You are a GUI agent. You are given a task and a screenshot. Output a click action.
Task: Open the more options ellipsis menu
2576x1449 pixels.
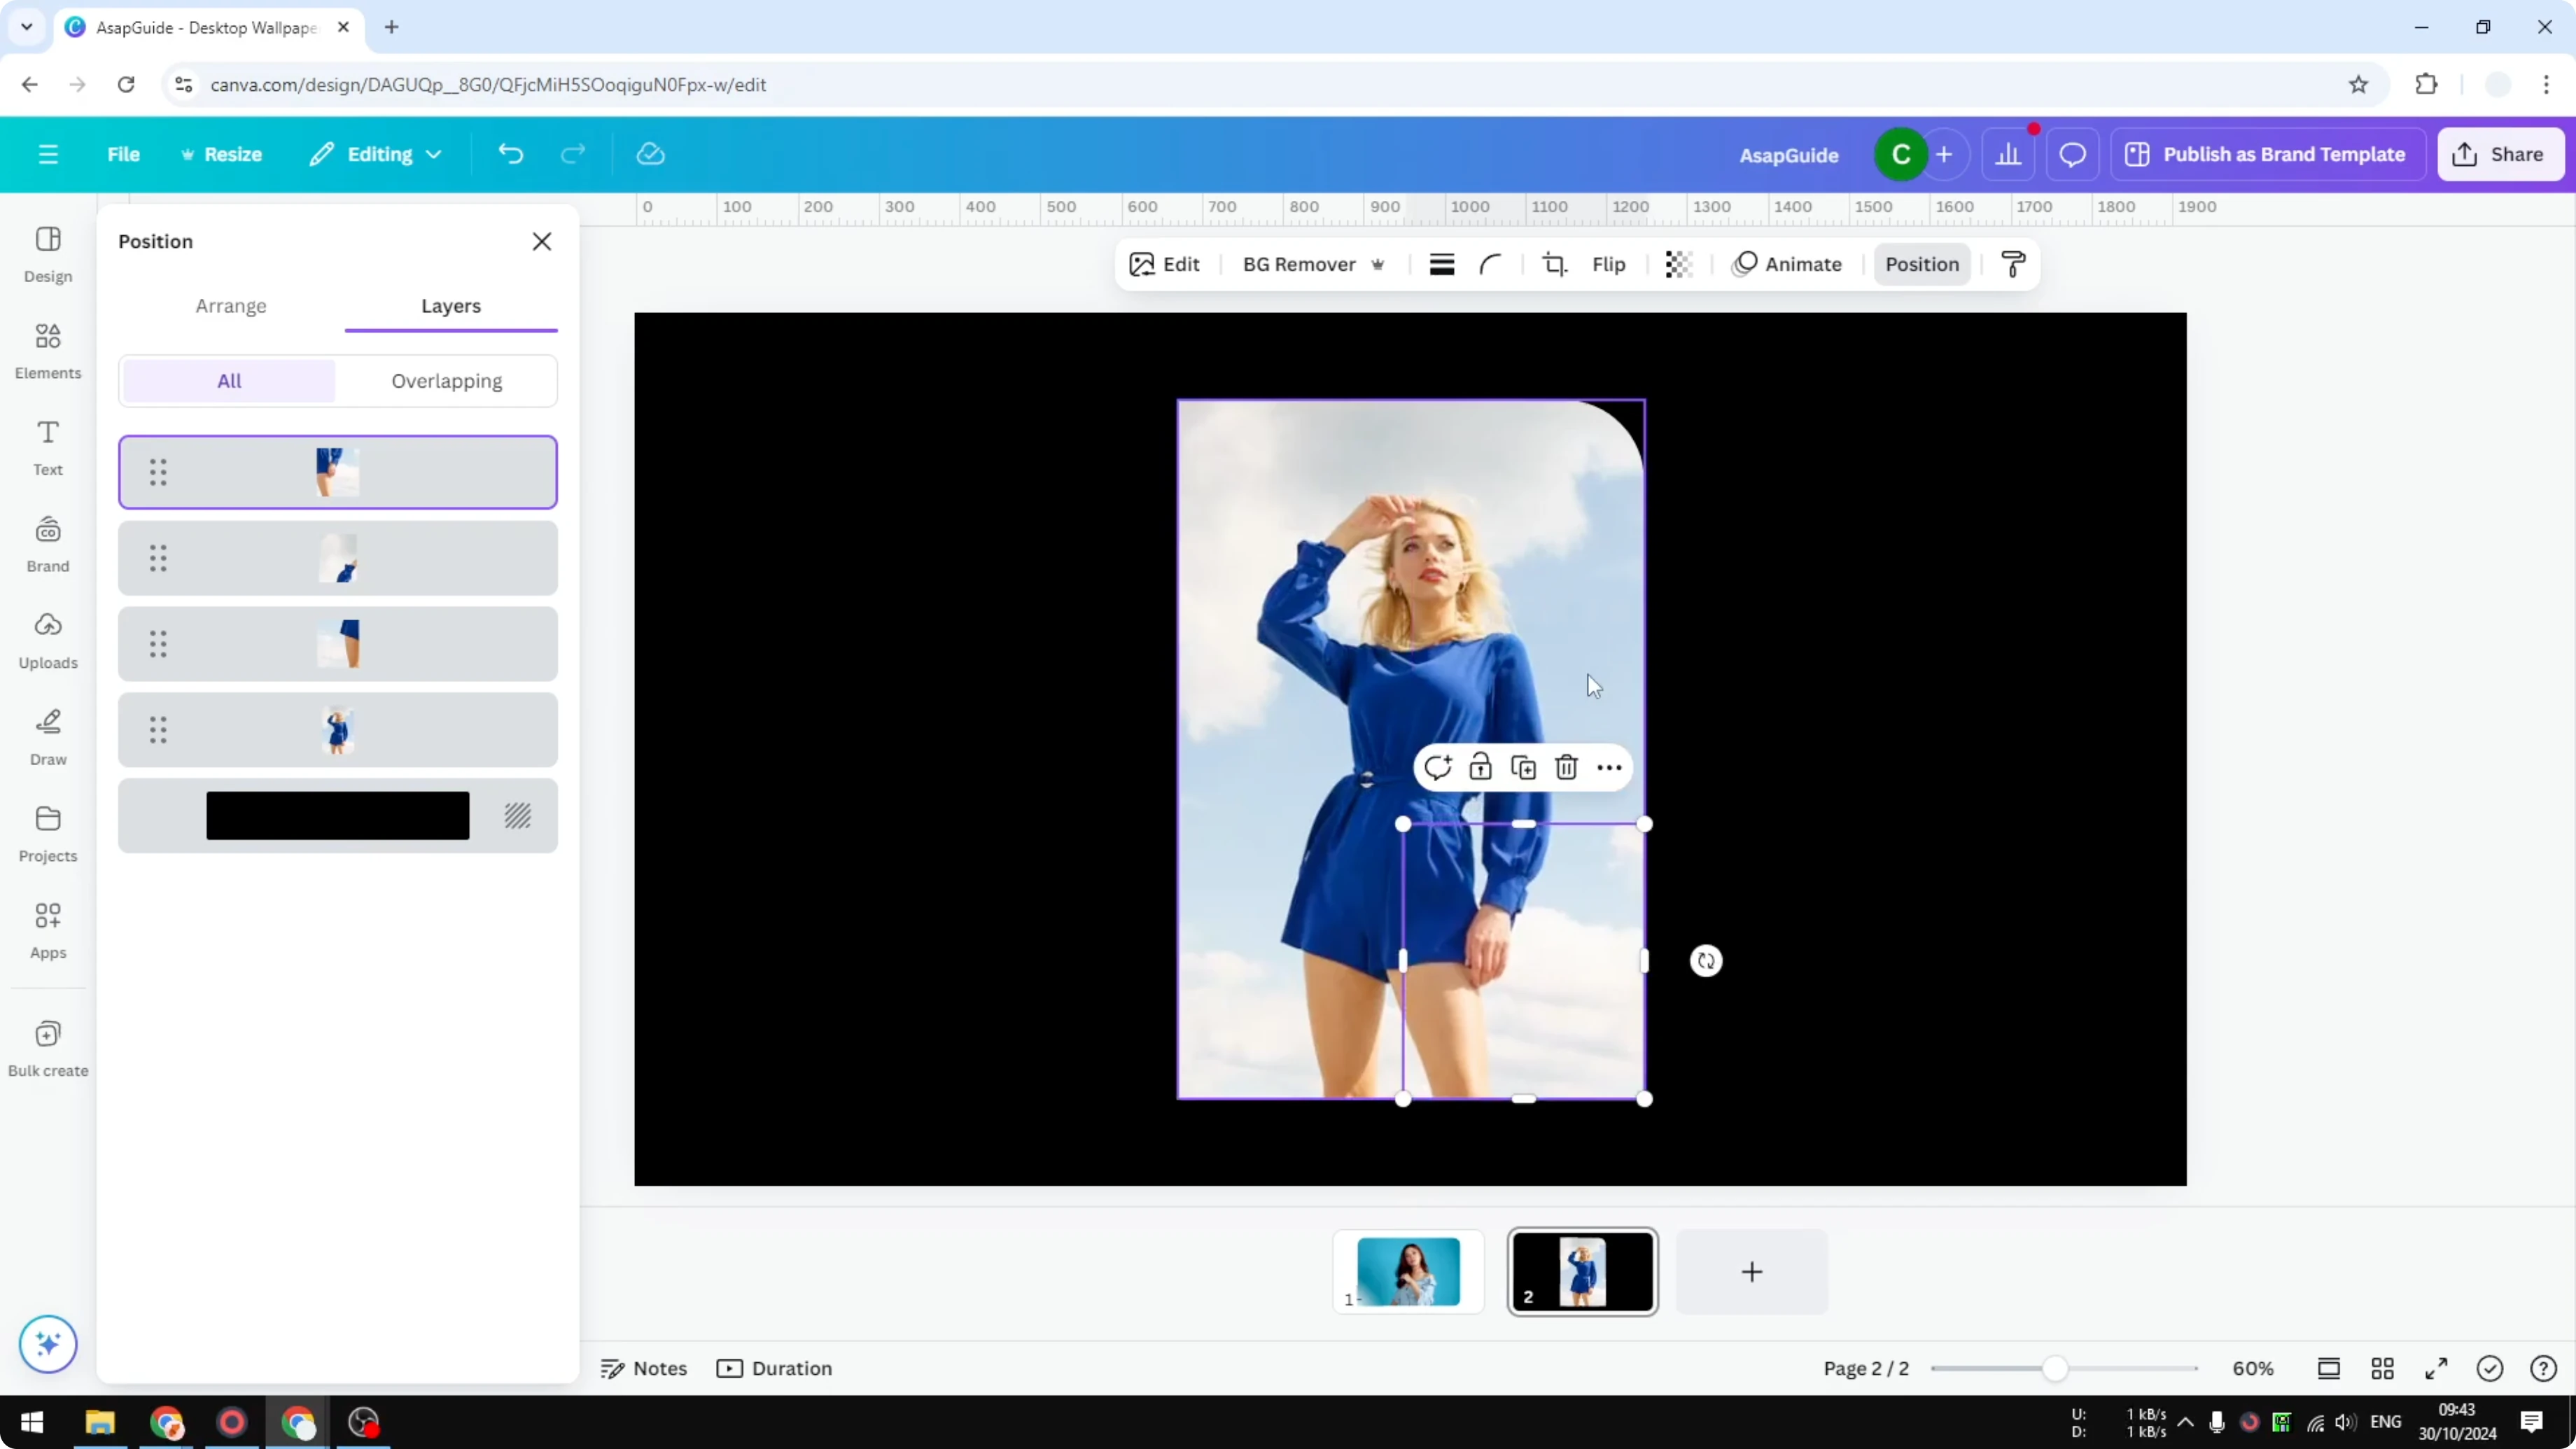tap(1609, 767)
